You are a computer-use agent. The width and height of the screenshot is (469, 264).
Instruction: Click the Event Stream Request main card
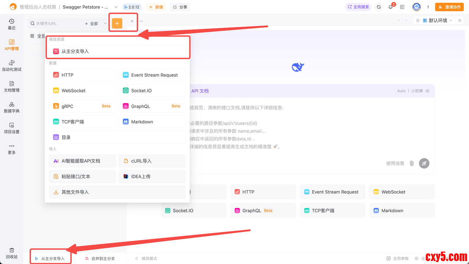click(333, 192)
